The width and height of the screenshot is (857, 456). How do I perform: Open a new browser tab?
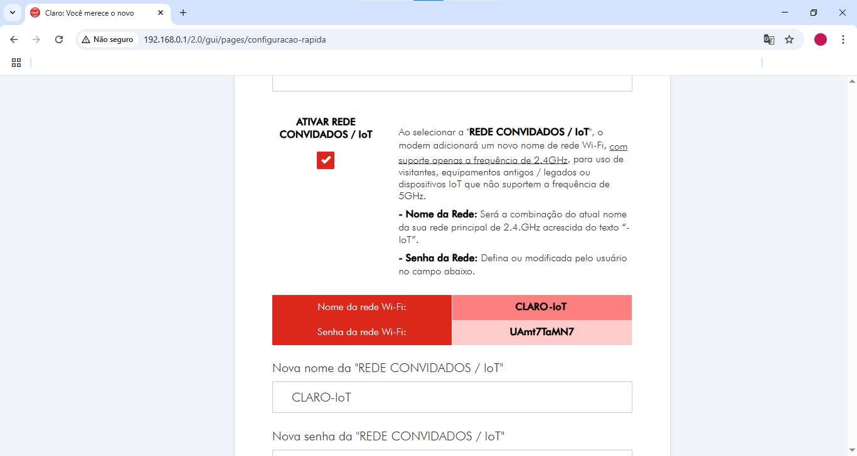(x=183, y=13)
